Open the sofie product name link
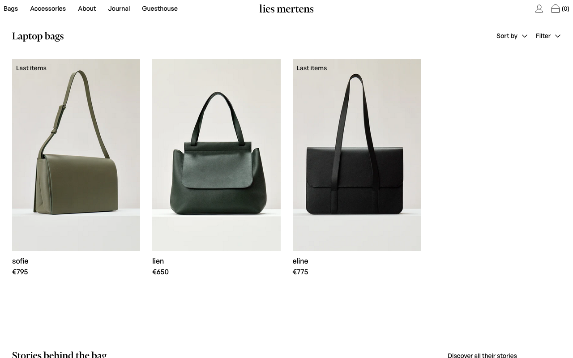The image size is (573, 358). coord(20,261)
